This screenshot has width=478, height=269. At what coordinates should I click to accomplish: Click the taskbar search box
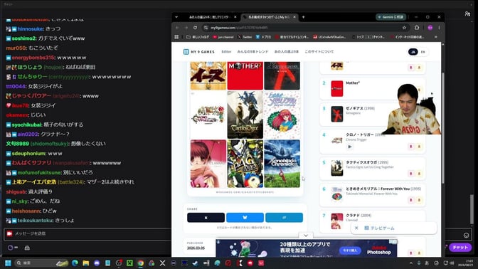click(x=42, y=263)
